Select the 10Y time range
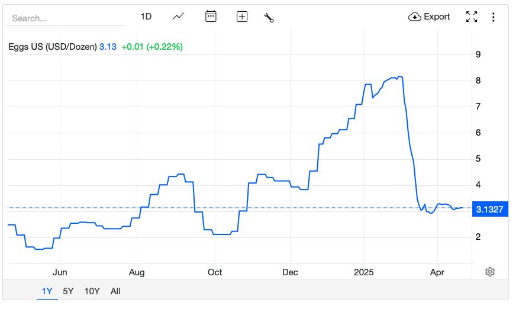 pyautogui.click(x=92, y=291)
